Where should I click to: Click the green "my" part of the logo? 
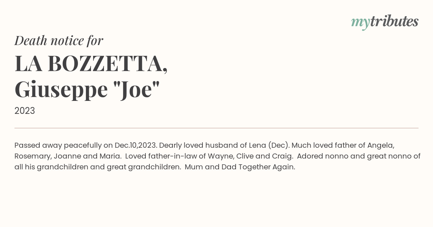[360, 23]
